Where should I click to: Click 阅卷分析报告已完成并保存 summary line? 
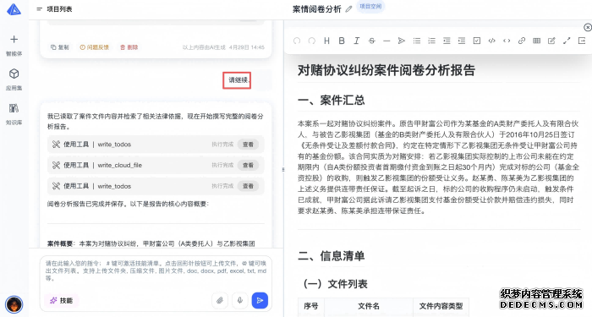coord(128,204)
